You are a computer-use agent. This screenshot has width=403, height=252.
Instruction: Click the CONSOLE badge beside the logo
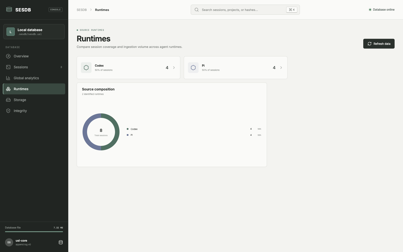(55, 10)
